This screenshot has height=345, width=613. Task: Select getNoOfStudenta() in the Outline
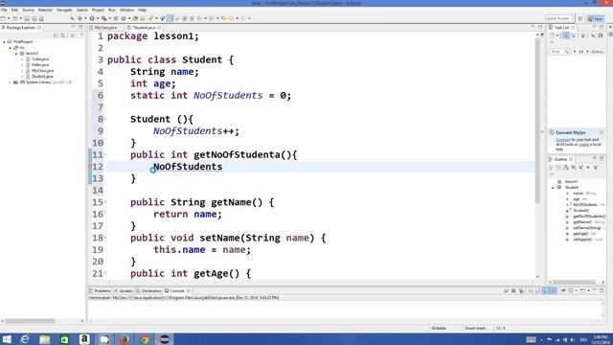[x=589, y=217]
